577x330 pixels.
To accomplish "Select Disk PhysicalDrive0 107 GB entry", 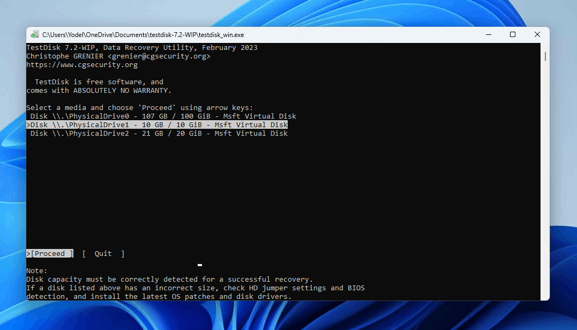I will (x=163, y=116).
